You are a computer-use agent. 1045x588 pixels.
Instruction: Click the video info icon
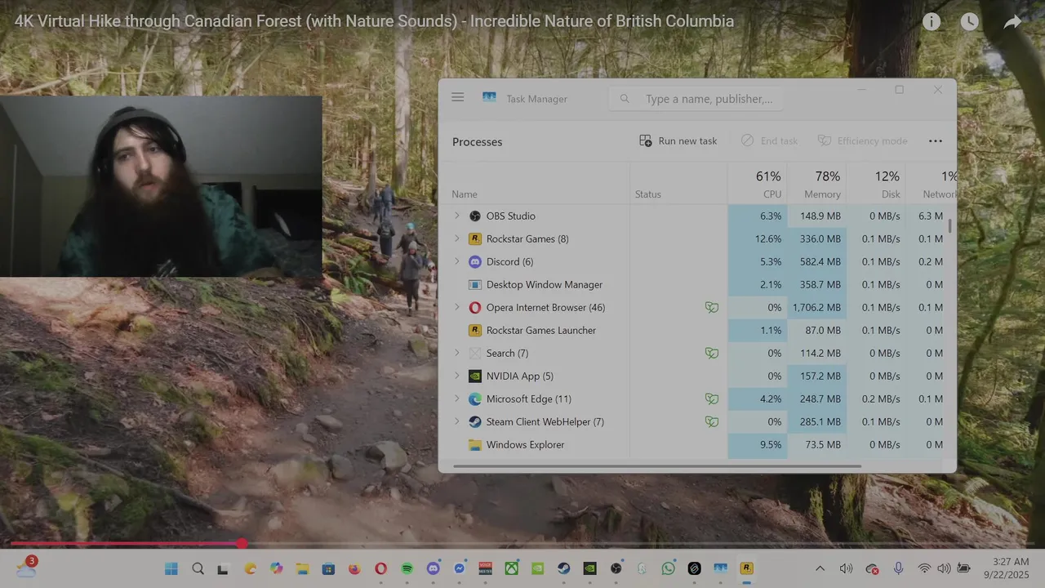[932, 22]
